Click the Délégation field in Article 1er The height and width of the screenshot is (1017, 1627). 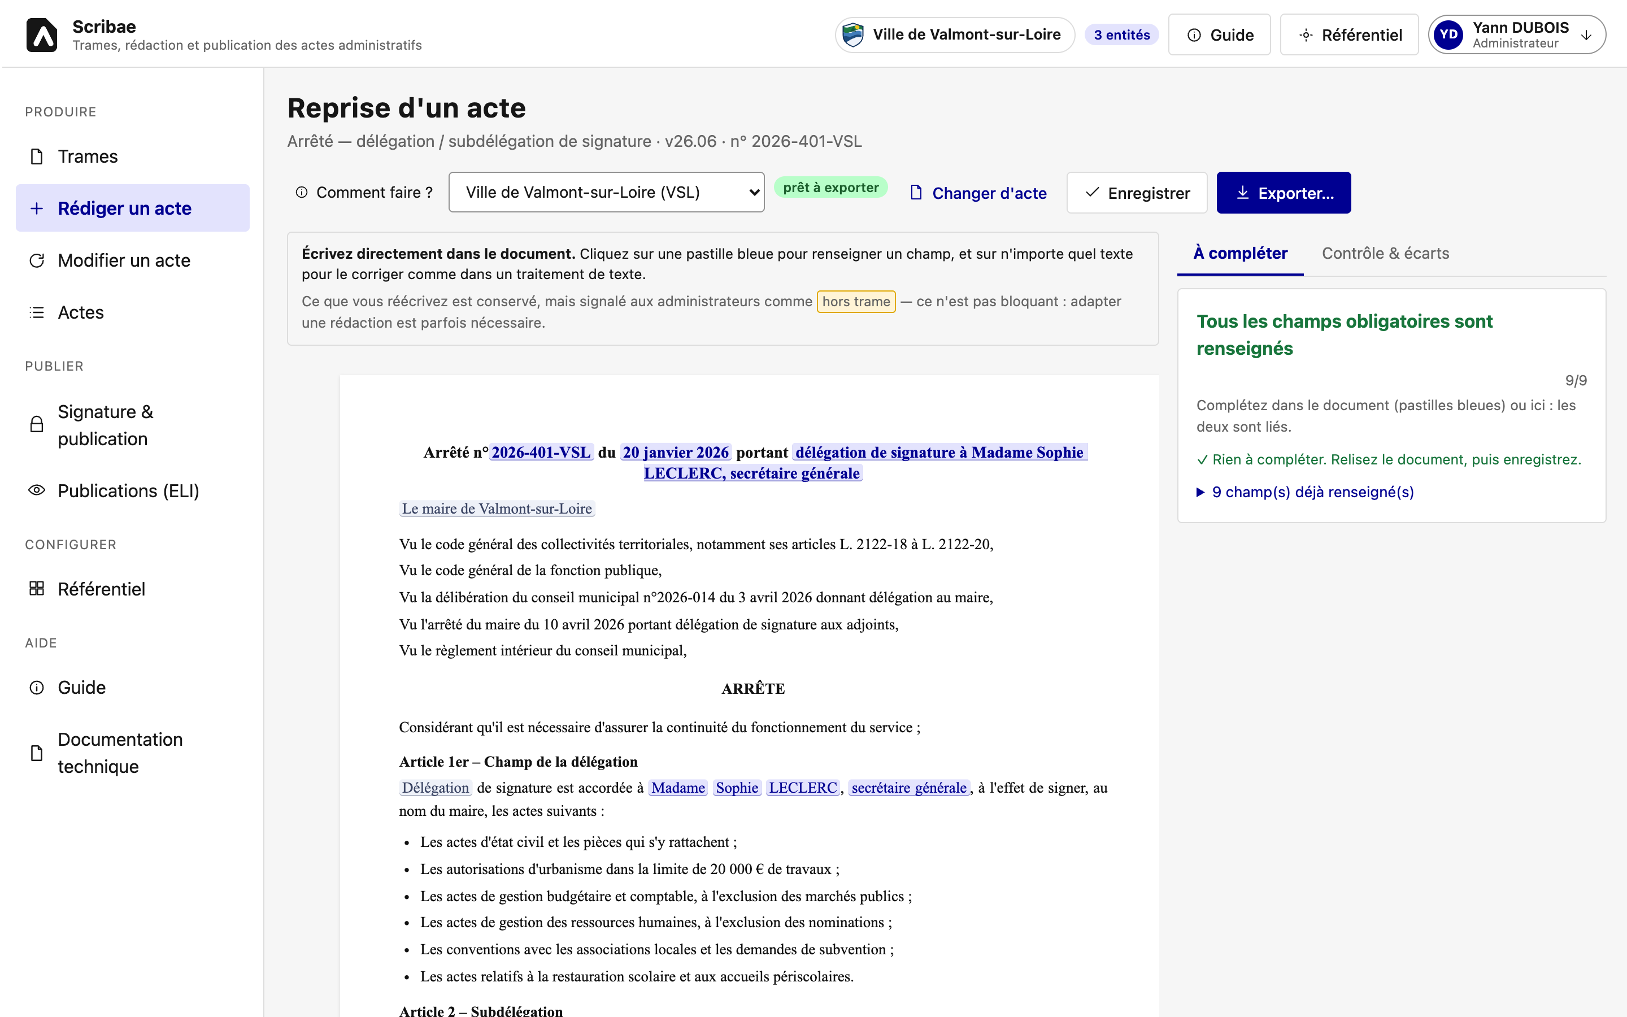tap(436, 788)
